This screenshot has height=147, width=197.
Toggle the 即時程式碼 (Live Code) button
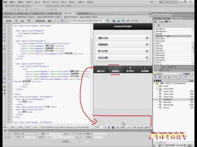(40, 21)
